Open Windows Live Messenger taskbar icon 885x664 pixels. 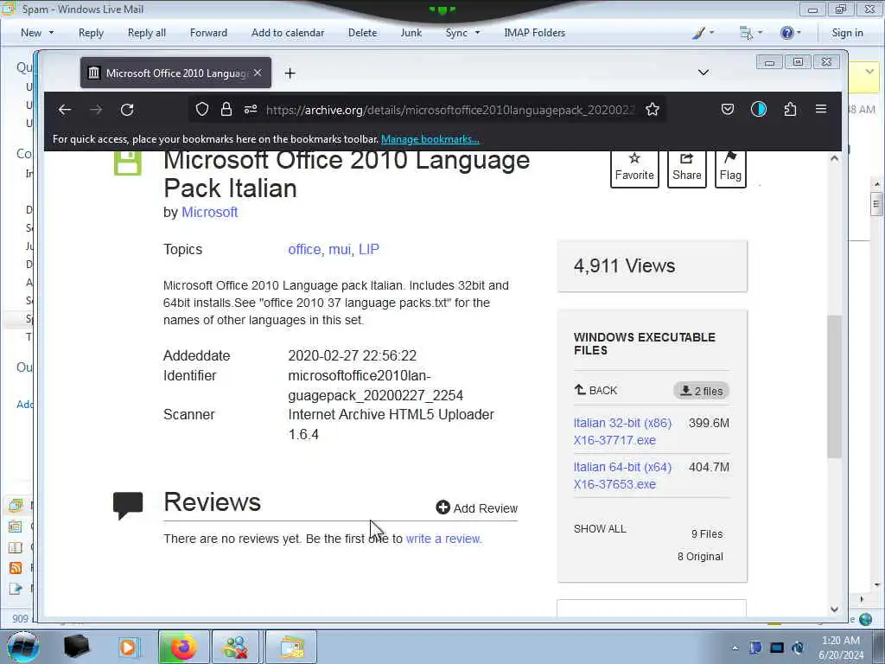point(236,647)
